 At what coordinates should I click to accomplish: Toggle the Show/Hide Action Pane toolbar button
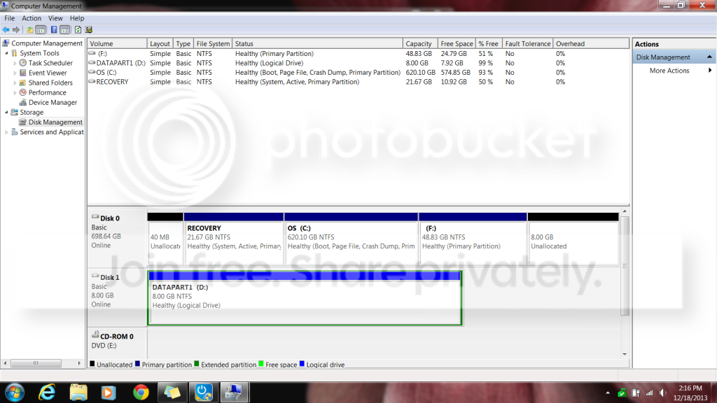point(65,29)
